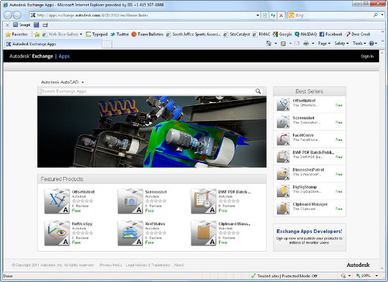388x282 pixels.
Task: Click the Exchange Apps Developers banner
Action: (x=309, y=237)
